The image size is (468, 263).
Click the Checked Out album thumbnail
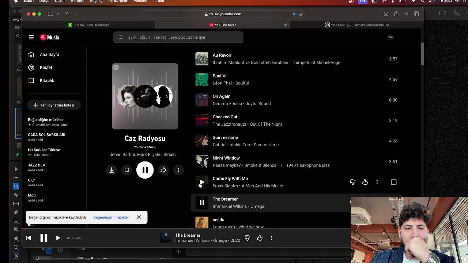point(202,121)
